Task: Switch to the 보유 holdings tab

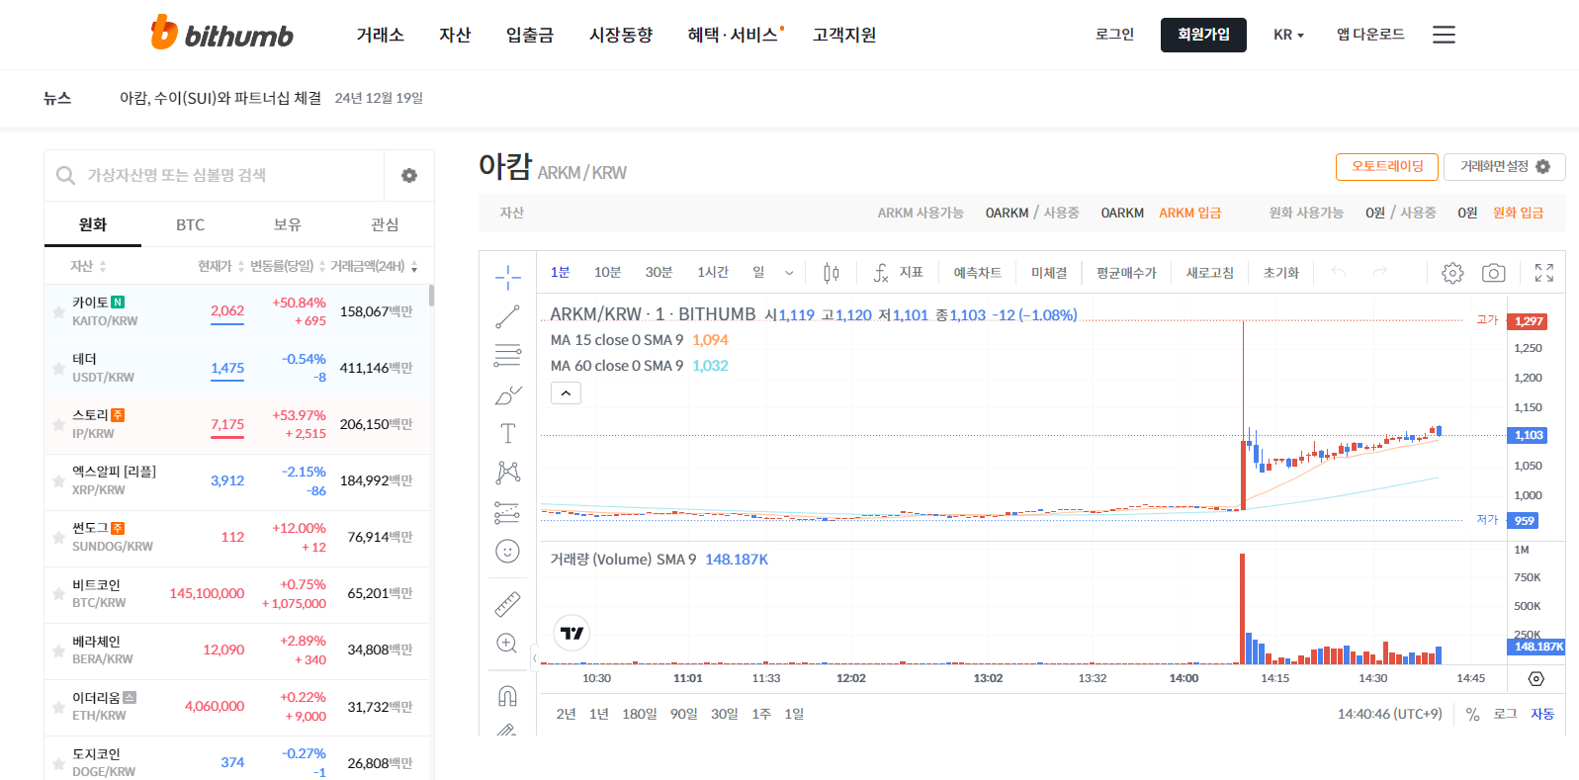Action: click(x=288, y=224)
